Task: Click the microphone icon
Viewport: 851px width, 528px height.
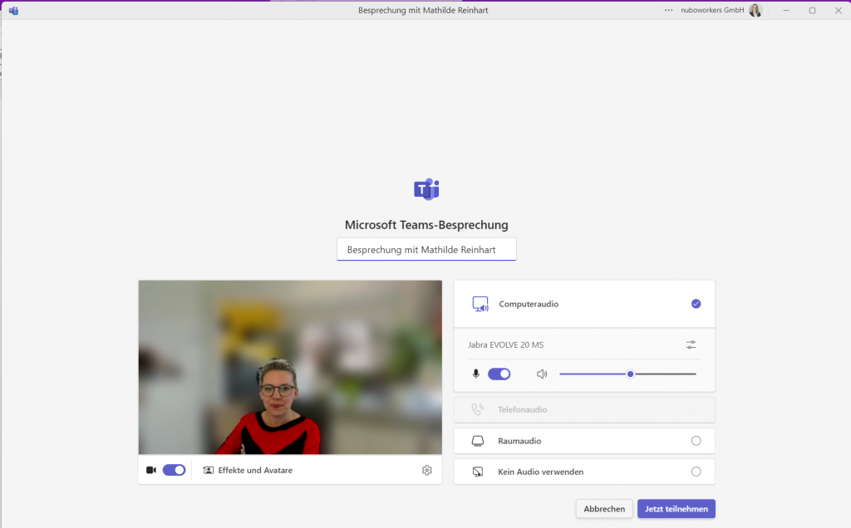Action: point(476,374)
